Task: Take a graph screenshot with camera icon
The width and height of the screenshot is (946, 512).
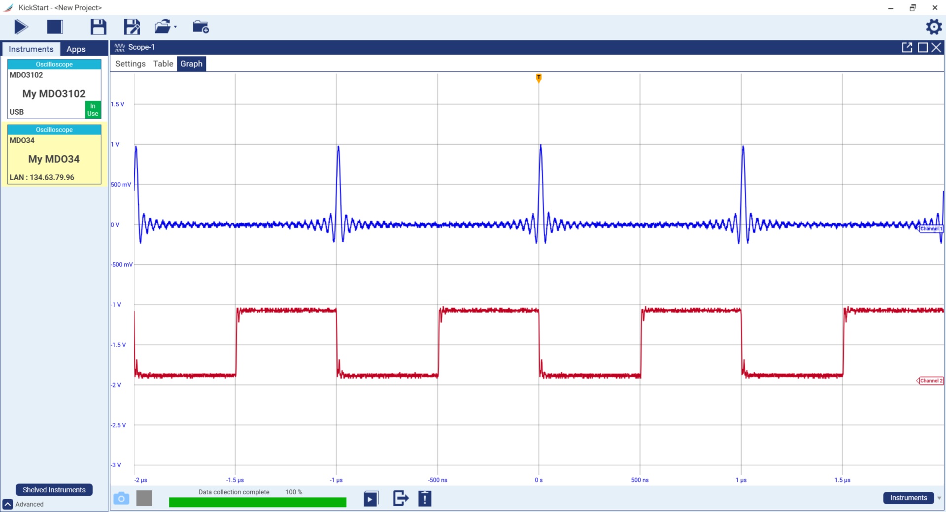Action: [121, 498]
